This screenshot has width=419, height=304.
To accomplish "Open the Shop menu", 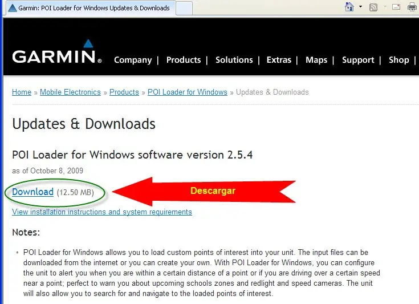I will click(398, 60).
